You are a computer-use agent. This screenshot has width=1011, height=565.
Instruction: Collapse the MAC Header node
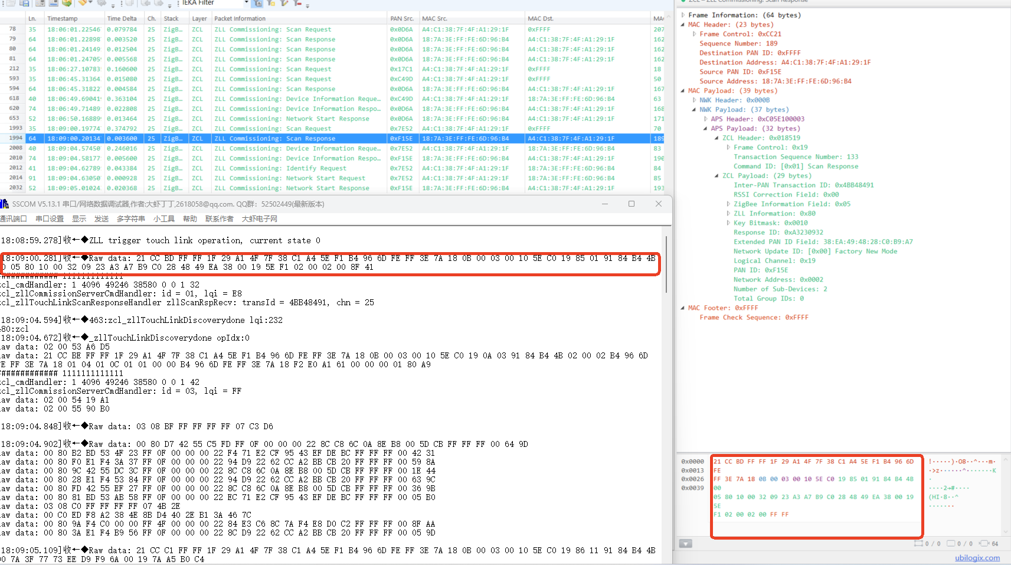(683, 25)
